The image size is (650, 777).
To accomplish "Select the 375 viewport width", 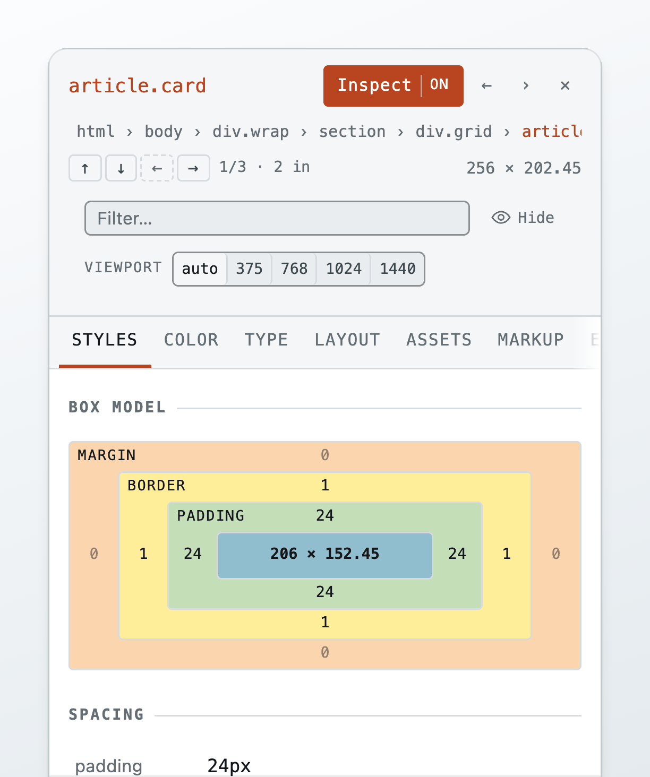I will [x=249, y=269].
